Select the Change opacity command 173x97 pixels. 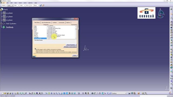pyautogui.click(x=52, y=32)
